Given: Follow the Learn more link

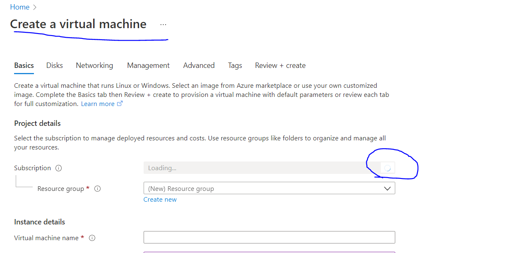Looking at the screenshot, I should (102, 104).
